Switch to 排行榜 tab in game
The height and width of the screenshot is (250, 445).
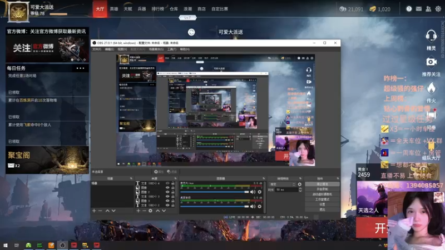pos(158,9)
